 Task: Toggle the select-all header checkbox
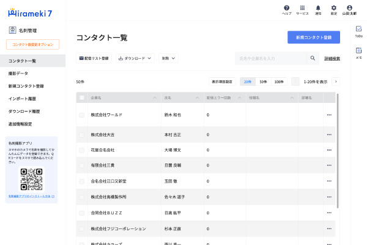[x=82, y=98]
